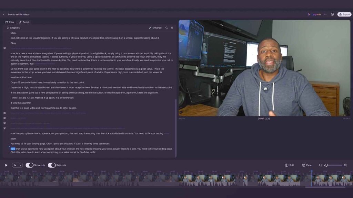The width and height of the screenshot is (353, 198).
Task: Click the copy script icon
Action: click(172, 28)
